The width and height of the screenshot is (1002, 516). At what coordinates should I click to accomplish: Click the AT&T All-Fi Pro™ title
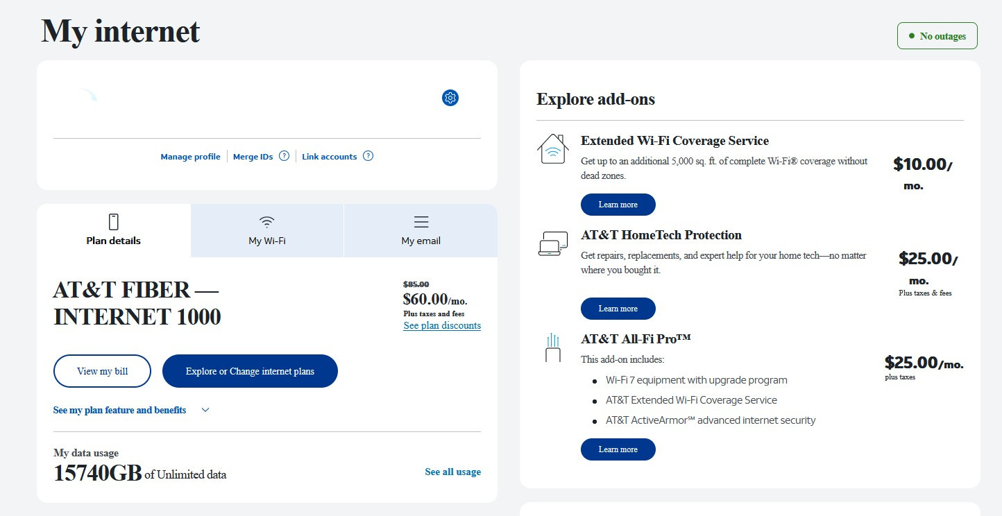point(636,339)
